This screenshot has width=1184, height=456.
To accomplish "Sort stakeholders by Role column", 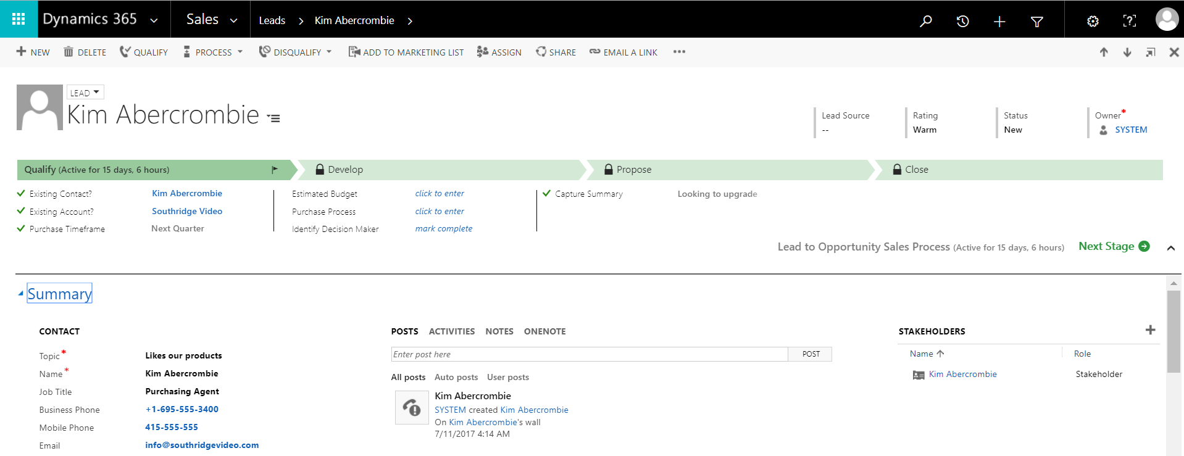I will point(1082,354).
